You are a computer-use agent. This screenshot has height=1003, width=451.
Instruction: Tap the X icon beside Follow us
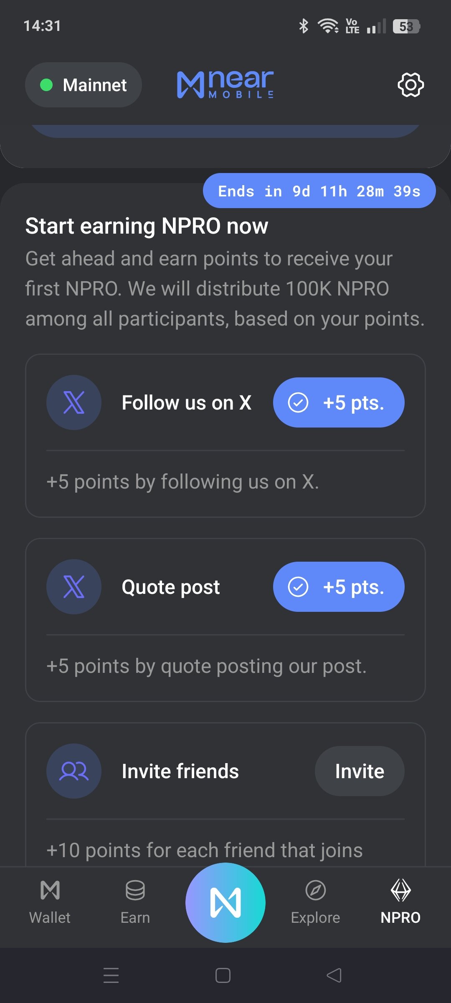74,402
